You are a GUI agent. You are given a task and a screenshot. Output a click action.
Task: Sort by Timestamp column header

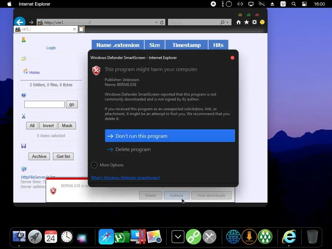[186, 45]
